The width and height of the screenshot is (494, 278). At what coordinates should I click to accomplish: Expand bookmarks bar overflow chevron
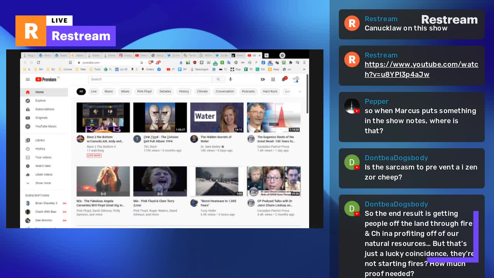pyautogui.click(x=304, y=69)
